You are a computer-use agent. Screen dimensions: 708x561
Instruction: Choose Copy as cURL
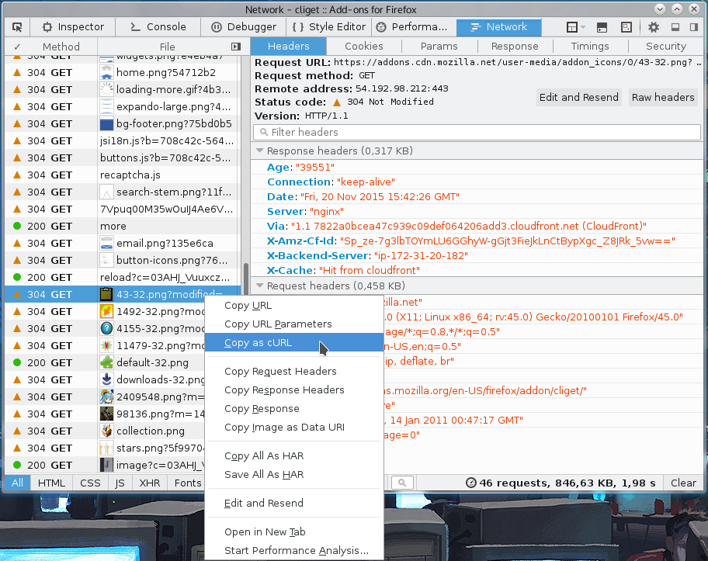258,342
